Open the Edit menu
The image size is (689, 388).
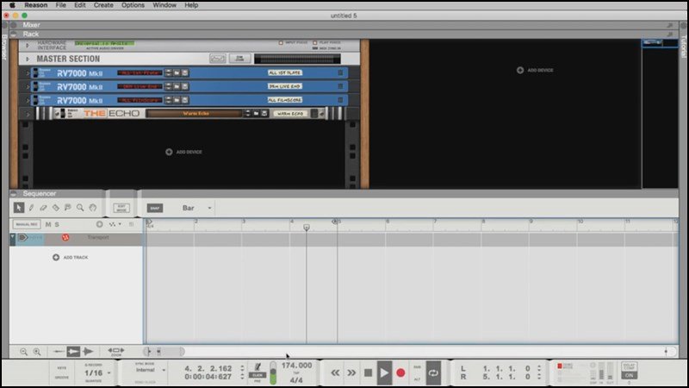[x=79, y=5]
